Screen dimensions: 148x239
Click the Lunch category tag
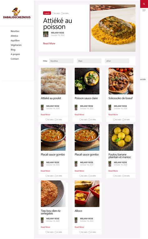pos(47,13)
